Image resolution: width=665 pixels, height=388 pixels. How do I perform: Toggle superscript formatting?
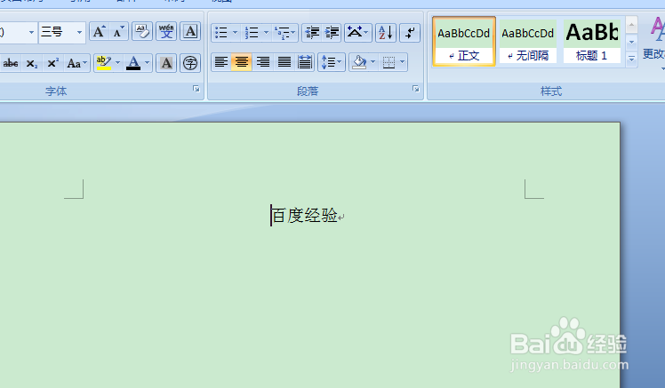(52, 64)
